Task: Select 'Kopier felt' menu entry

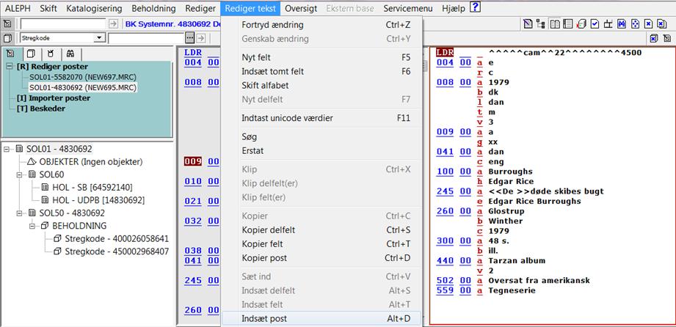Action: pos(264,243)
